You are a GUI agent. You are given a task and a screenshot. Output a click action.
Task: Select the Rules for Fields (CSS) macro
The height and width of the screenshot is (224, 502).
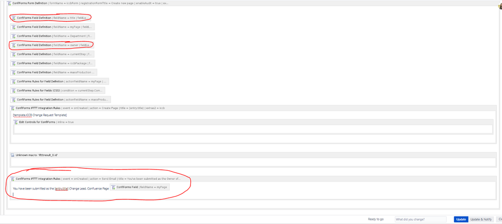58,91
